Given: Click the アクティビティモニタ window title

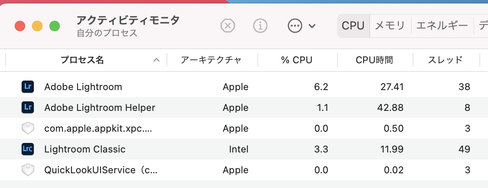Looking at the screenshot, I should tap(128, 20).
